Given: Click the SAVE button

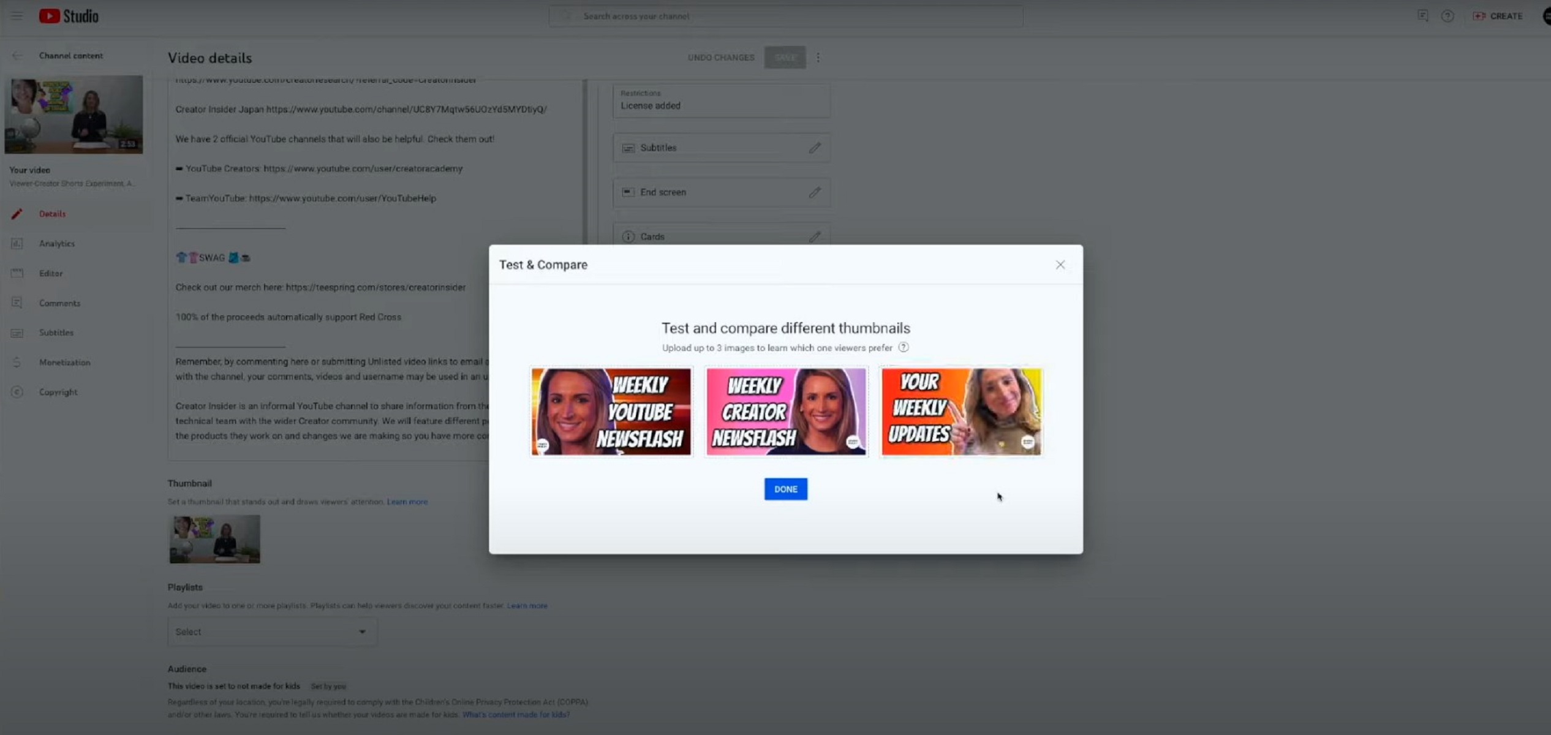Looking at the screenshot, I should pos(785,58).
